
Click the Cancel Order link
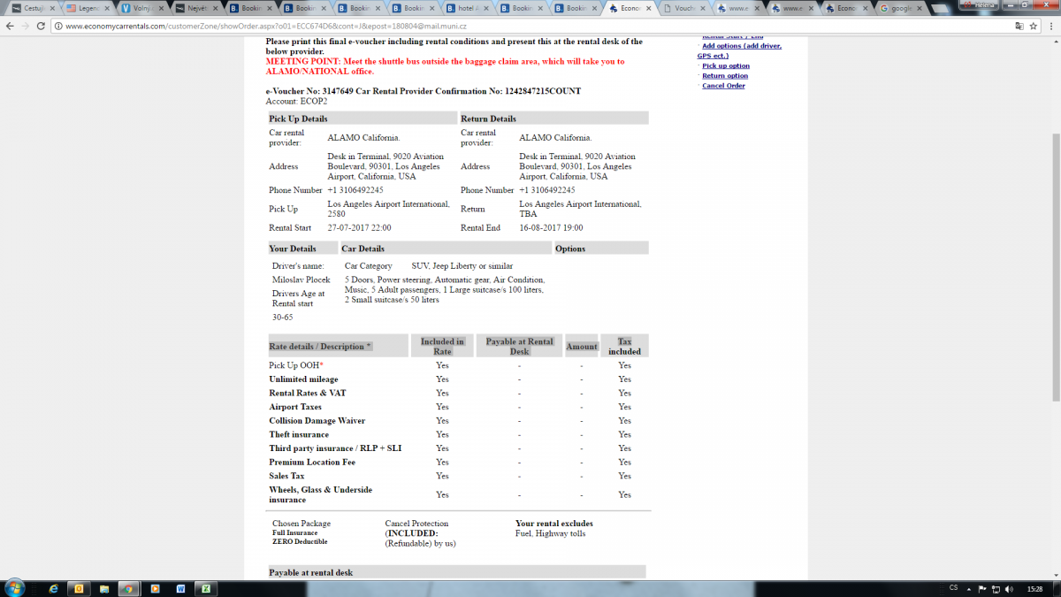[x=723, y=86]
